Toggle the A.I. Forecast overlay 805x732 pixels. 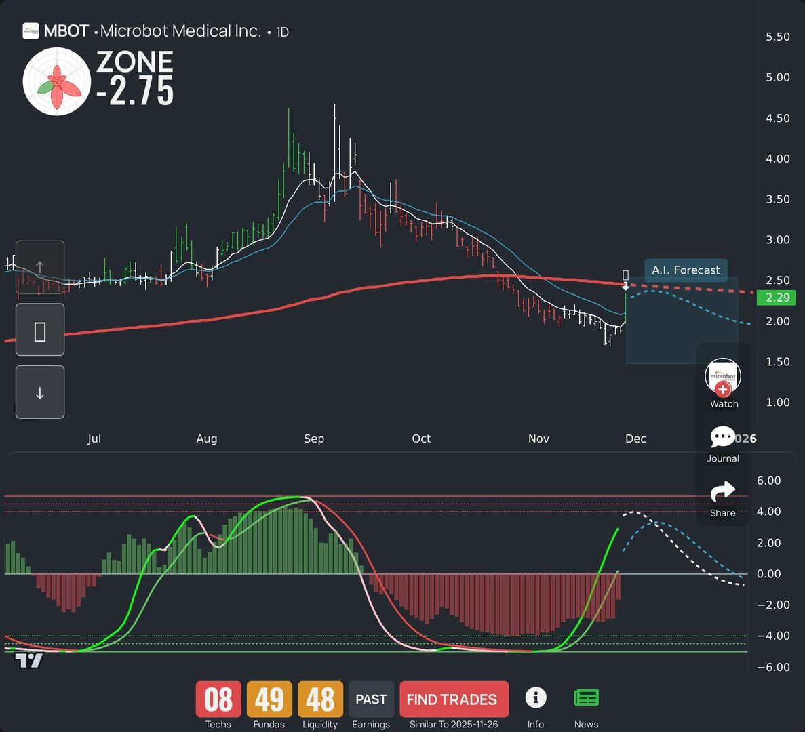point(686,270)
